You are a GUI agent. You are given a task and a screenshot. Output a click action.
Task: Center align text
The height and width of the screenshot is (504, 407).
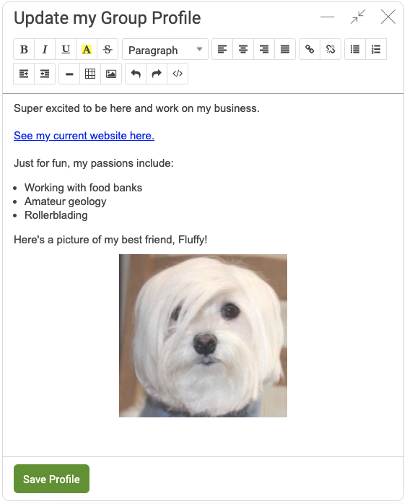pyautogui.click(x=243, y=49)
